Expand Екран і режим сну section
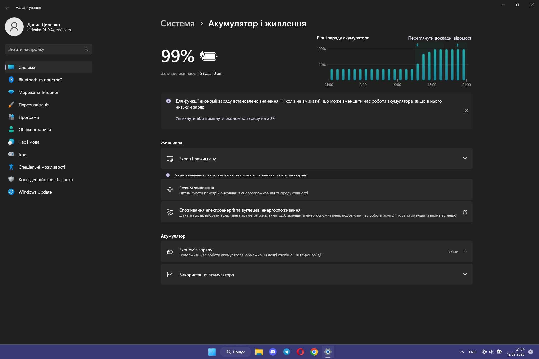 click(x=317, y=158)
